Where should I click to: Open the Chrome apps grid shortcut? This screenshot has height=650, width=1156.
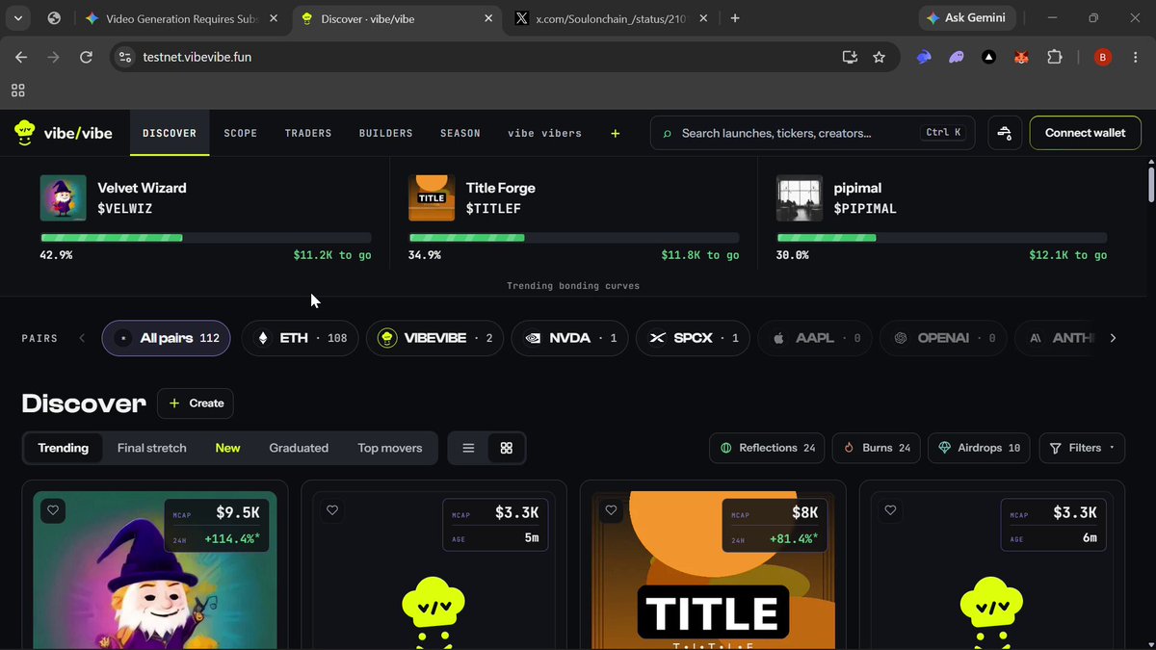point(17,91)
